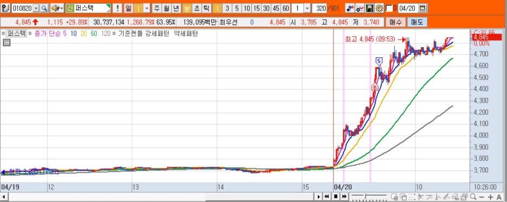
Task: Toggle the 120-period moving average in the legend
Action: (106, 33)
